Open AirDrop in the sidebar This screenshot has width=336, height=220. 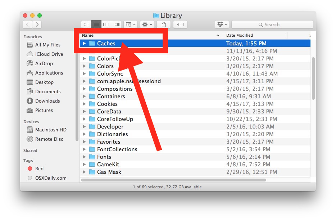(x=44, y=63)
